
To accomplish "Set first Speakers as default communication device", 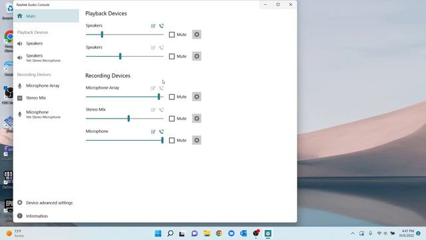I will click(x=161, y=26).
